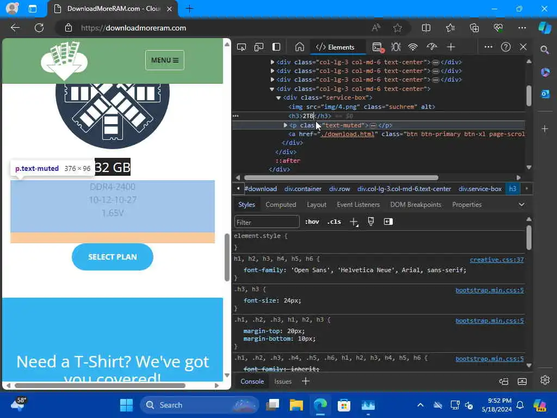Open bootstrap.min.css:5 link for font-size rule

490,291
